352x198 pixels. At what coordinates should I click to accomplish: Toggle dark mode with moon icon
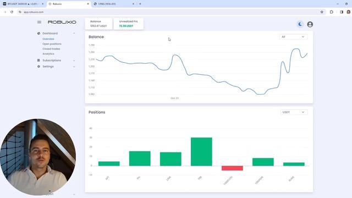pyautogui.click(x=300, y=24)
